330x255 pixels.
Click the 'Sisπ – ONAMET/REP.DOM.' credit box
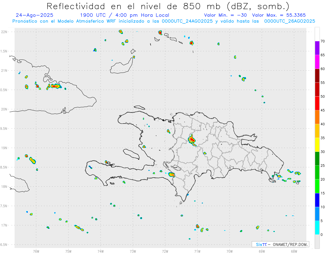[280, 244]
